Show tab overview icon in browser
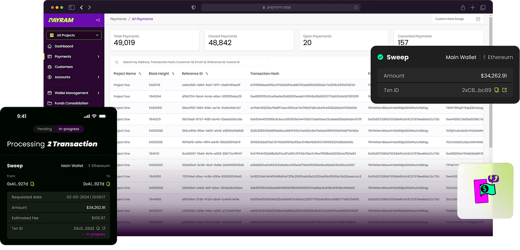This screenshot has height=250, width=520. coord(483,7)
